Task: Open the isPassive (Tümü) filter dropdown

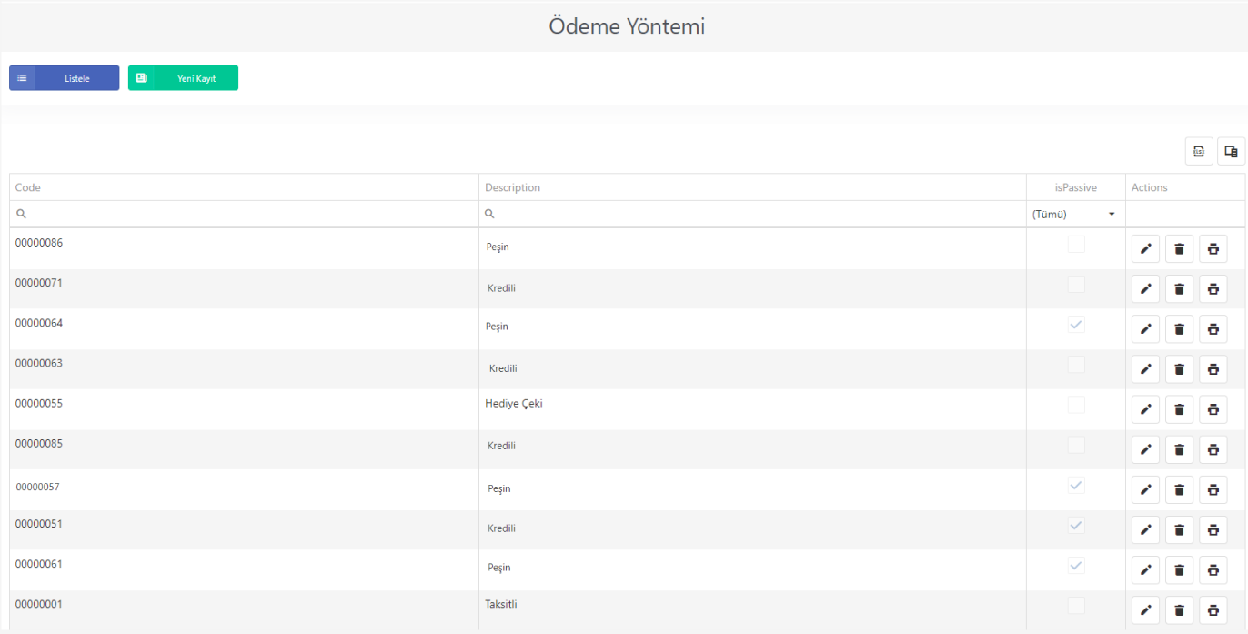Action: [1075, 215]
